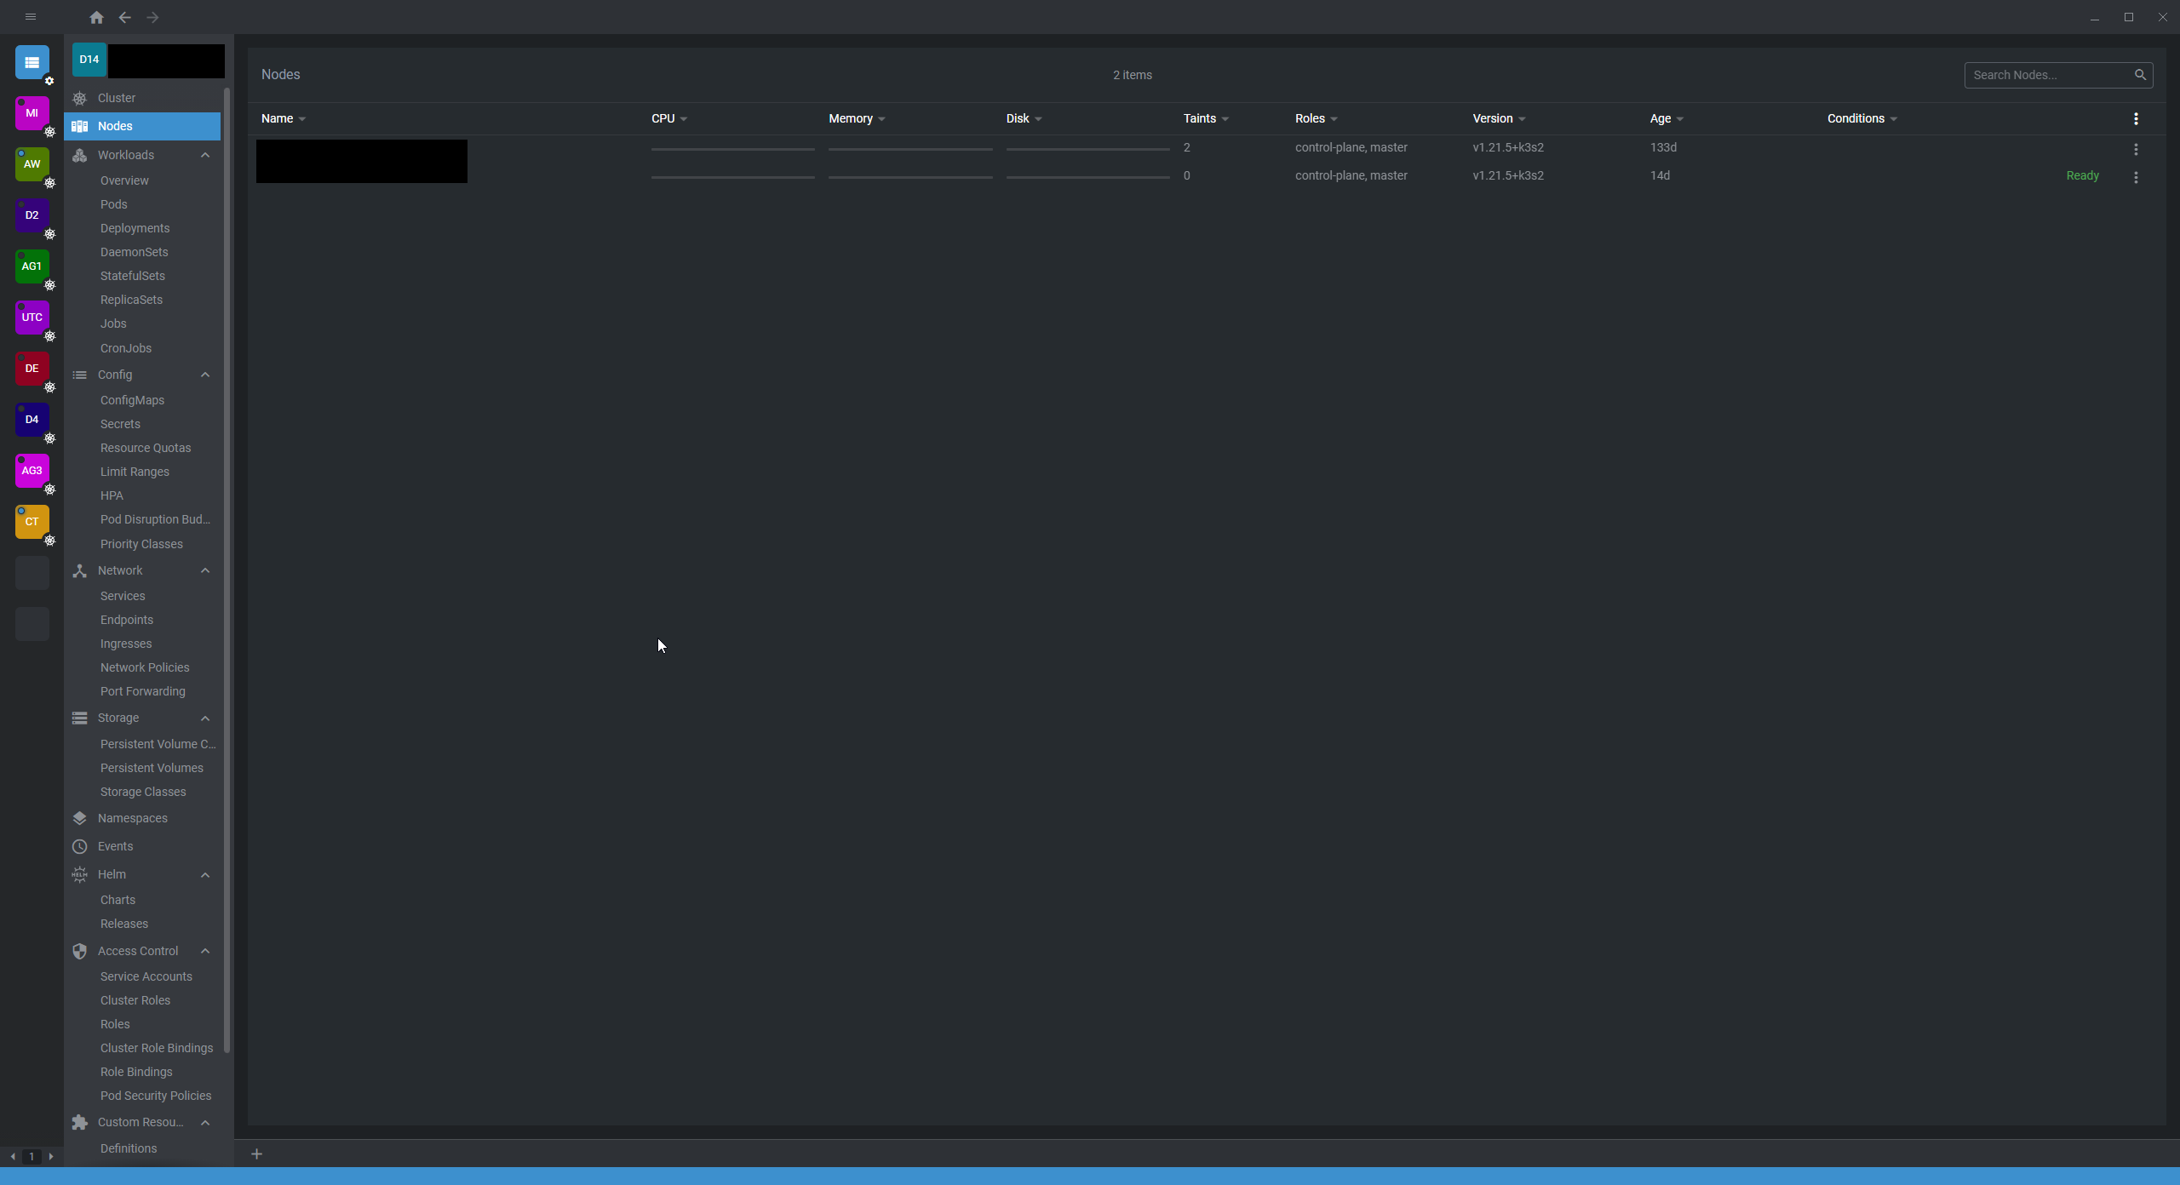This screenshot has width=2180, height=1185.
Task: Open the DE cluster
Action: coord(32,369)
